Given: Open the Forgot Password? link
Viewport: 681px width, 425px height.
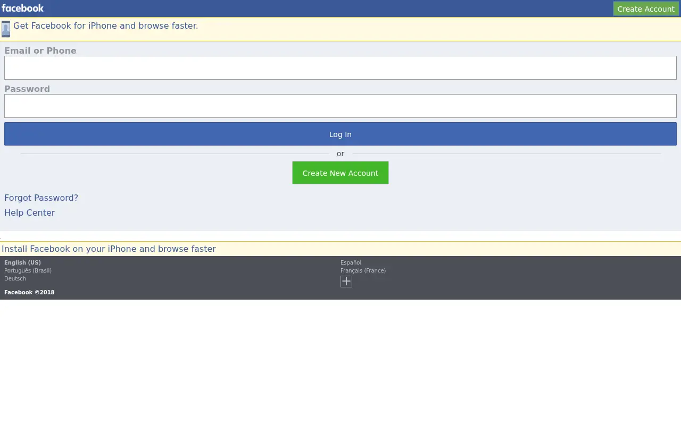Looking at the screenshot, I should pos(41,198).
